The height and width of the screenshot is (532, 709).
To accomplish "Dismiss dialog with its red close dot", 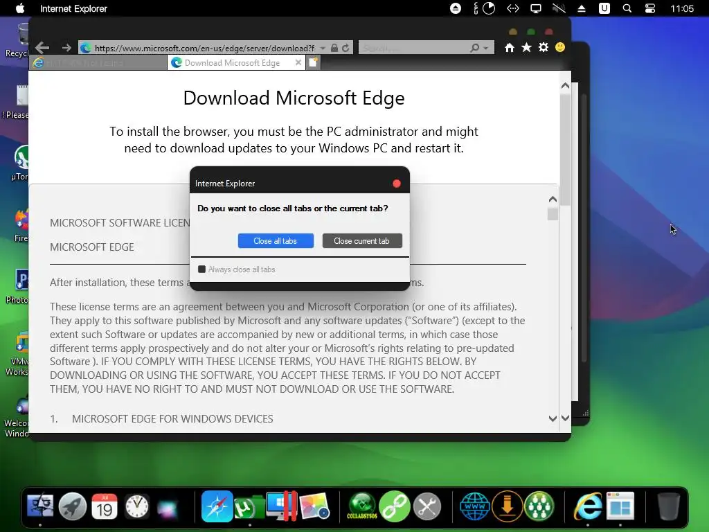I will coord(397,183).
